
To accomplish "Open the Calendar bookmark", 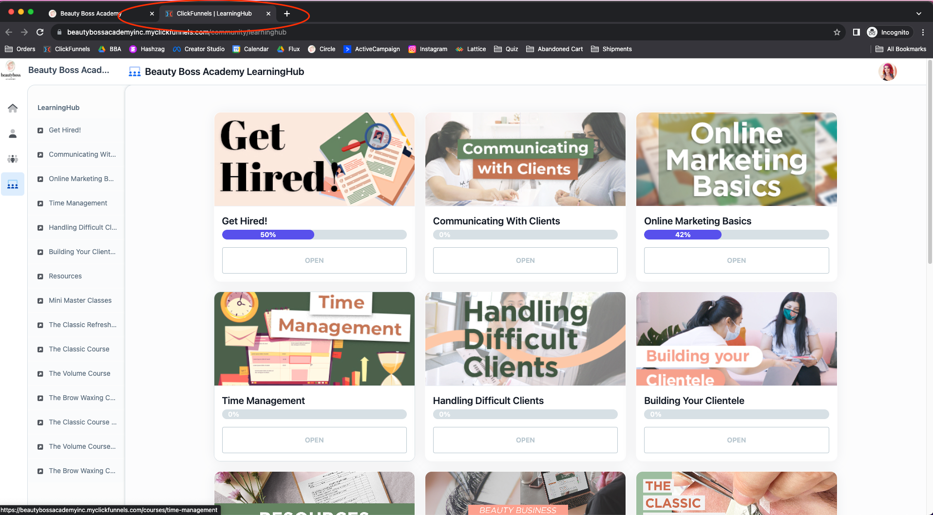I will tap(250, 49).
